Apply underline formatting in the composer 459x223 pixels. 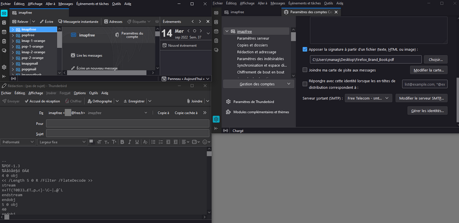pyautogui.click(x=137, y=142)
